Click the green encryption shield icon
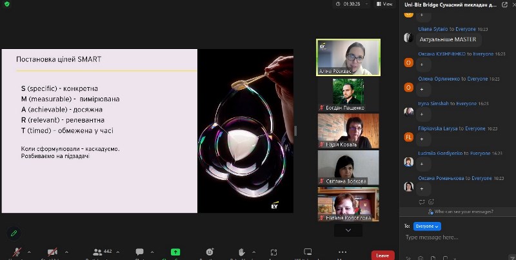 [x=7, y=4]
